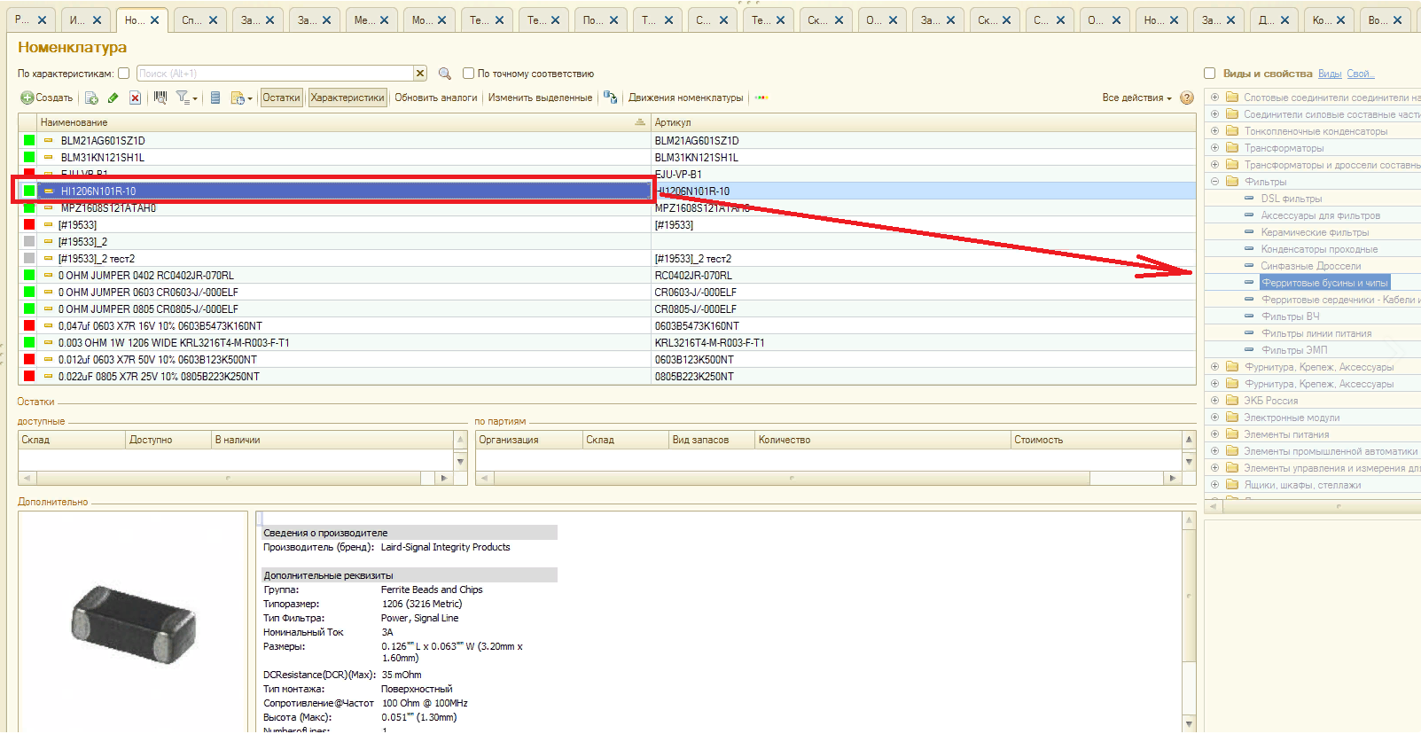
Task: Click the red X delete mark icon
Action: point(135,98)
